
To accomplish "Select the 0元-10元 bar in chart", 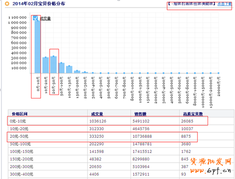I will (38, 47).
